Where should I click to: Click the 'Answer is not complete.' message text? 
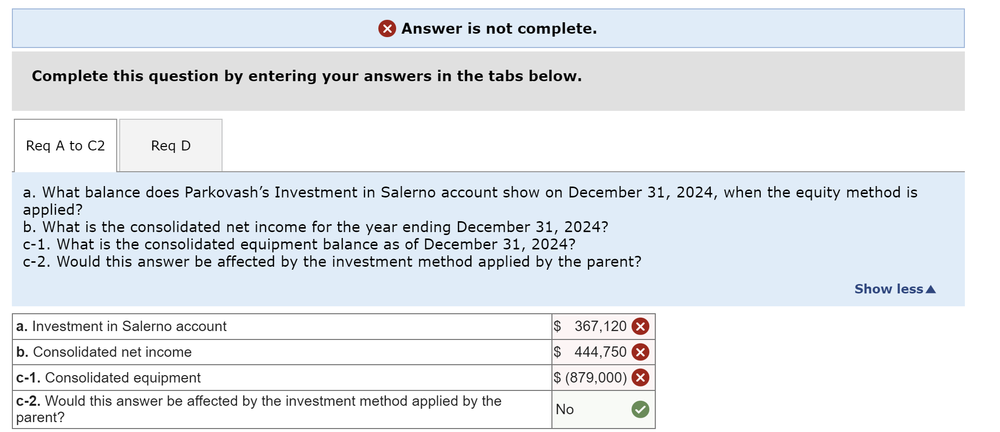[499, 29]
